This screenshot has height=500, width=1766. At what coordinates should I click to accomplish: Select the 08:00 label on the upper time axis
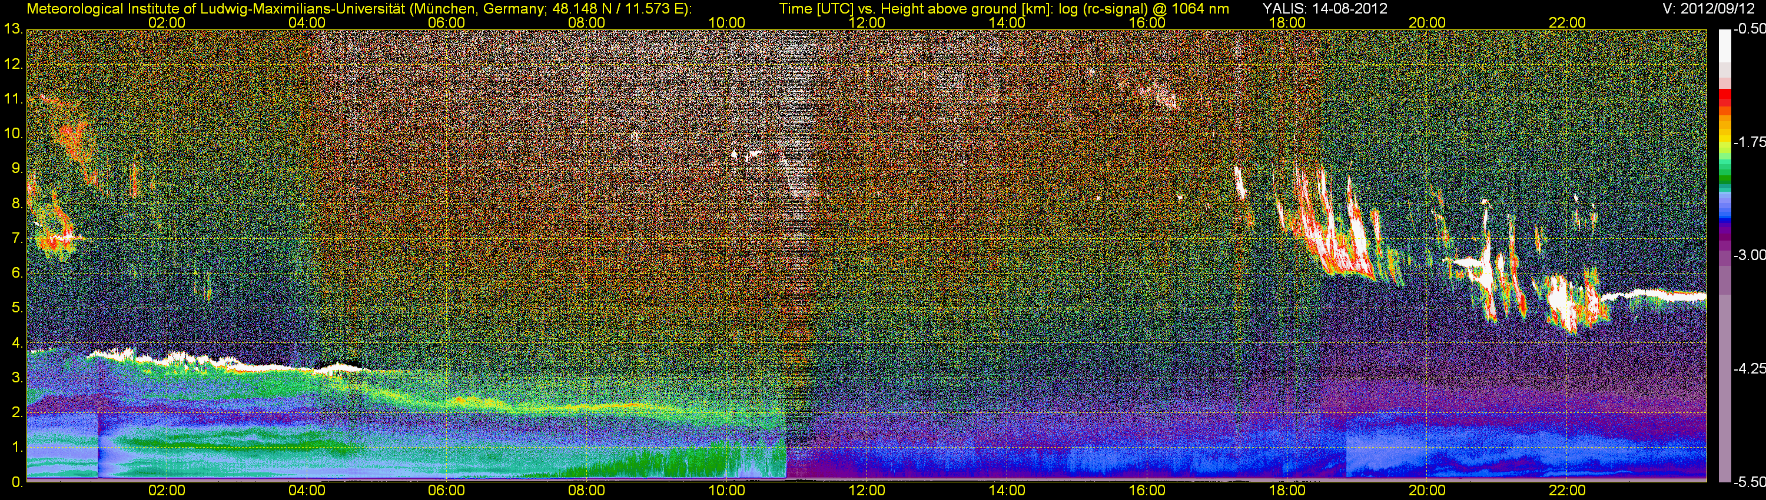(x=587, y=22)
